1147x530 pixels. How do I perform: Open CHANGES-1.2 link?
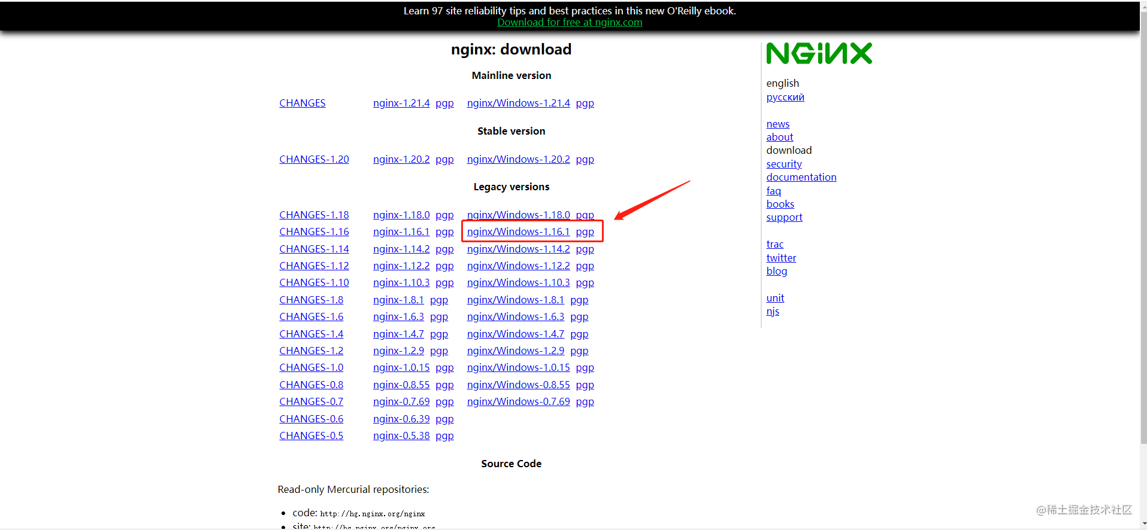tap(311, 351)
